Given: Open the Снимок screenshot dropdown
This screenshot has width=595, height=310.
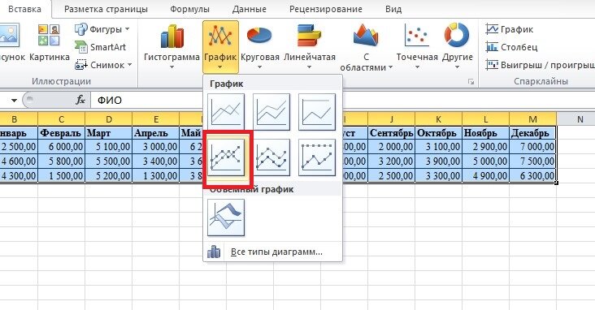Looking at the screenshot, I should pos(103,65).
